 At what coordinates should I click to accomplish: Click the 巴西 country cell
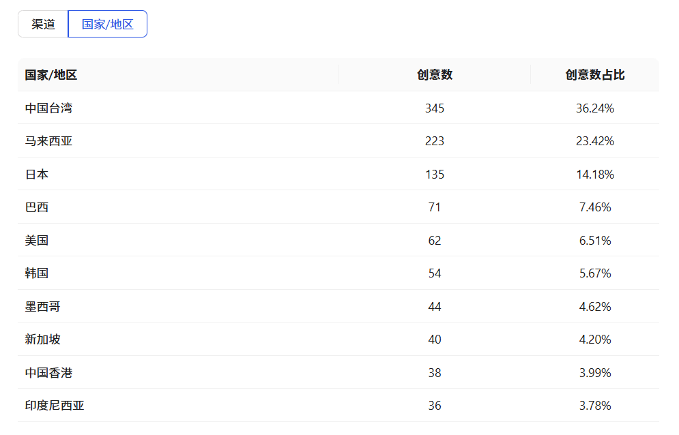tap(37, 207)
